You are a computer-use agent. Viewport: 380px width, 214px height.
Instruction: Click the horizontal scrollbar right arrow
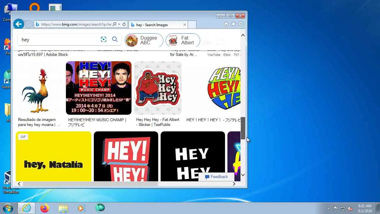pyautogui.click(x=234, y=184)
